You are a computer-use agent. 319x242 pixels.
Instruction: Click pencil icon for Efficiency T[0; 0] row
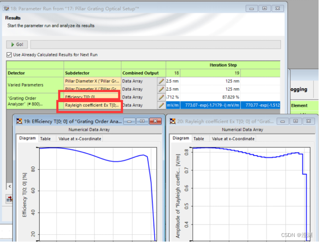pos(161,97)
